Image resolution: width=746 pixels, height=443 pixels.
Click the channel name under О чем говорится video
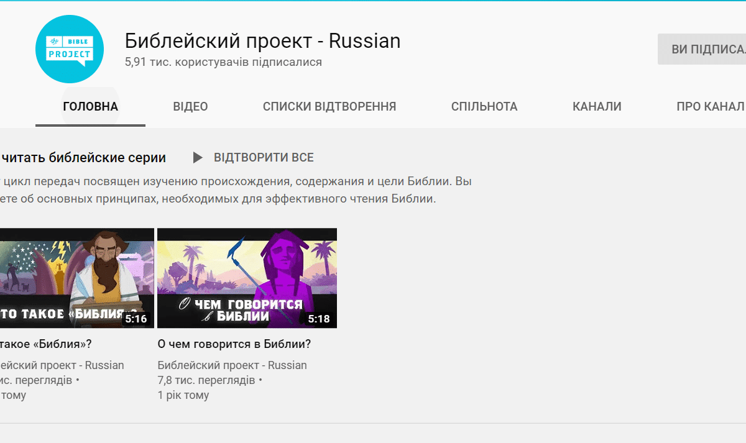pyautogui.click(x=232, y=365)
